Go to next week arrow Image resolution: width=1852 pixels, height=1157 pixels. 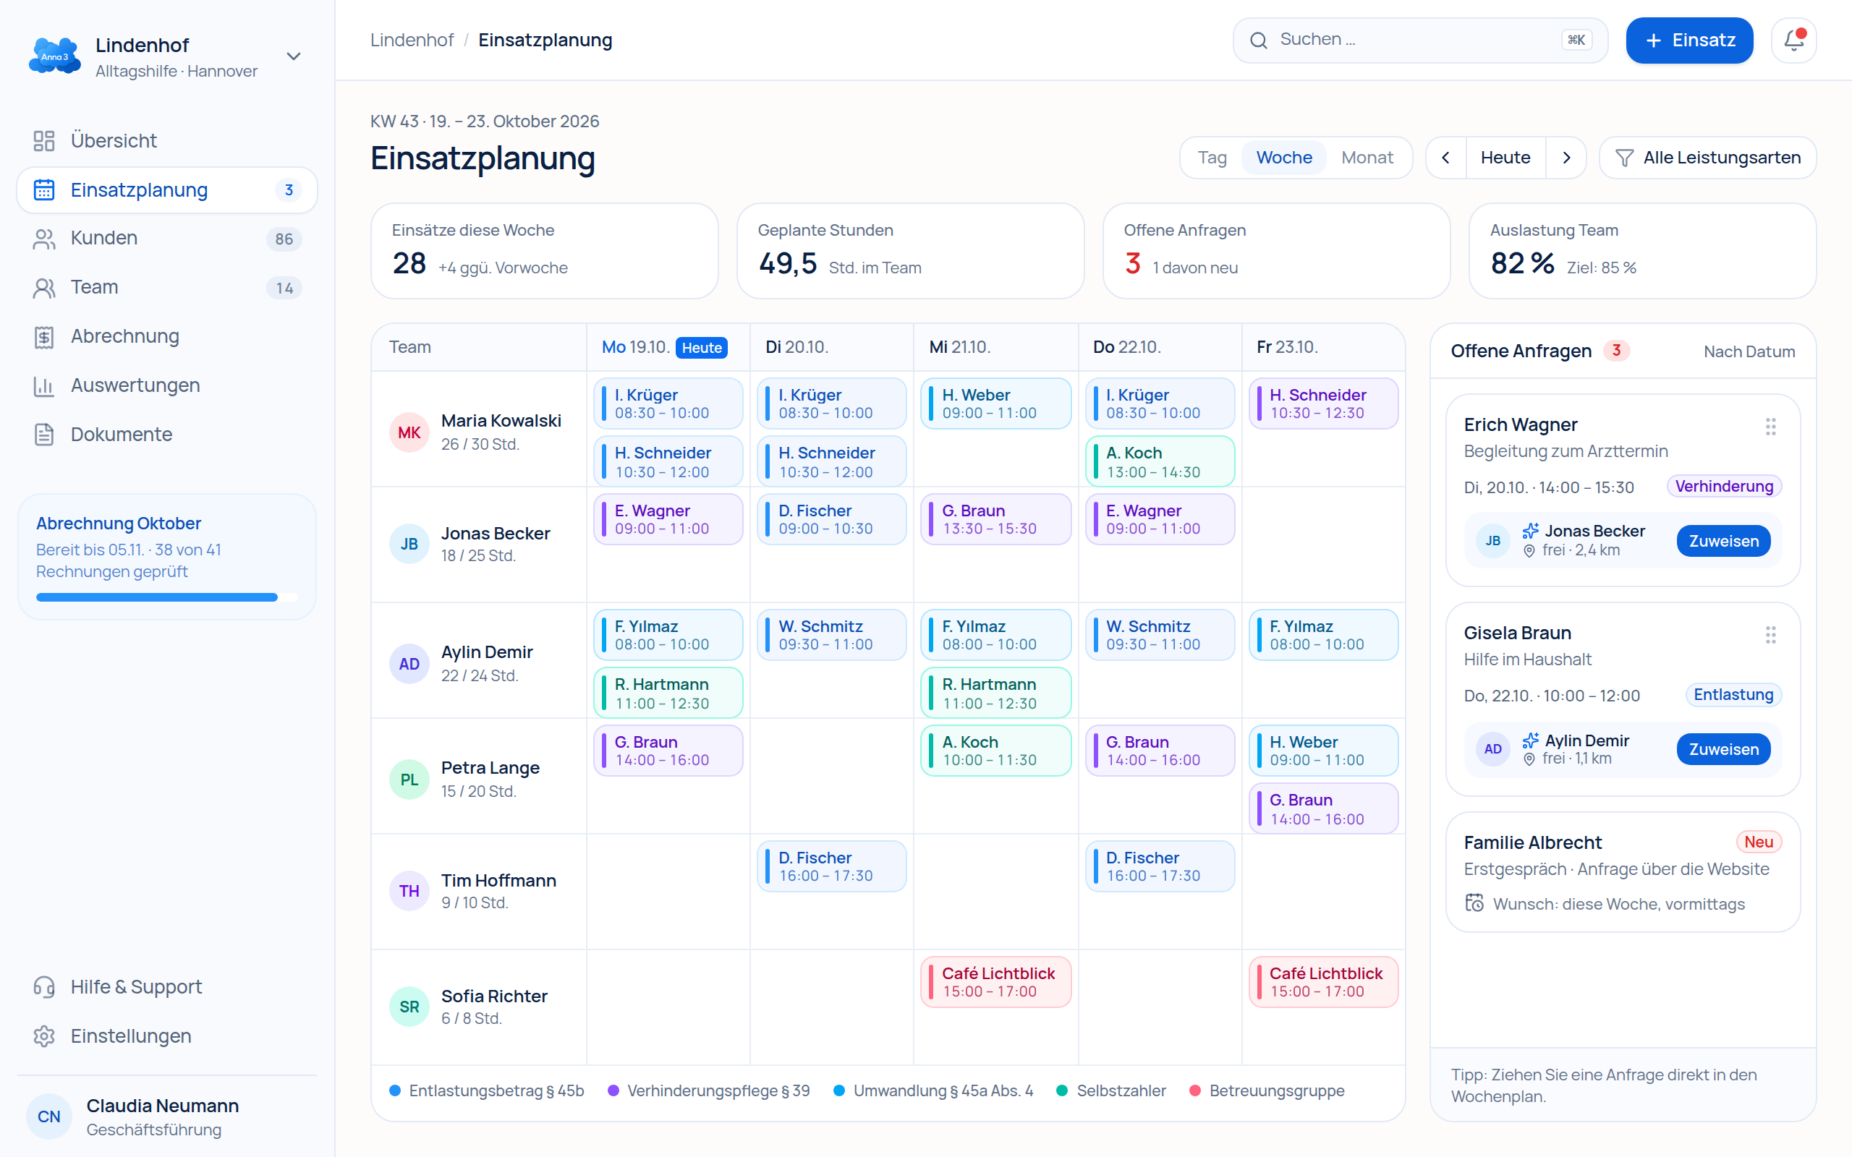tap(1566, 158)
